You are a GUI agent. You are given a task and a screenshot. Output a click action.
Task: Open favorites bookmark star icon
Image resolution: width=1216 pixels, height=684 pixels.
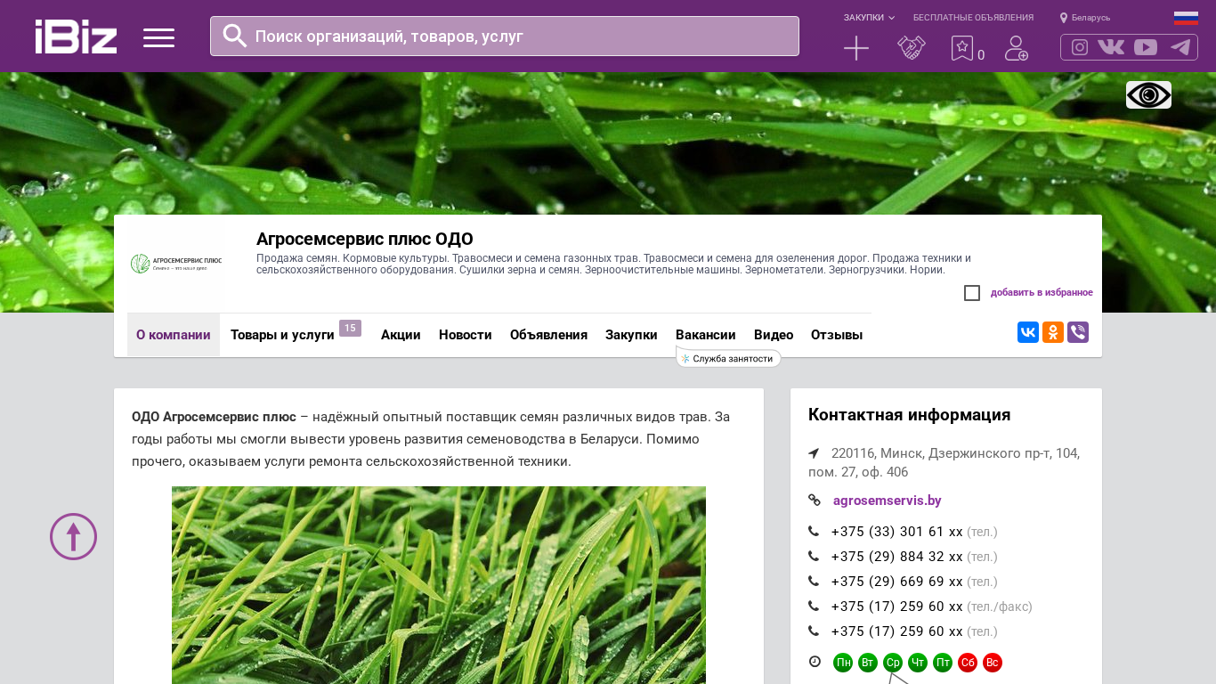pyautogui.click(x=962, y=48)
